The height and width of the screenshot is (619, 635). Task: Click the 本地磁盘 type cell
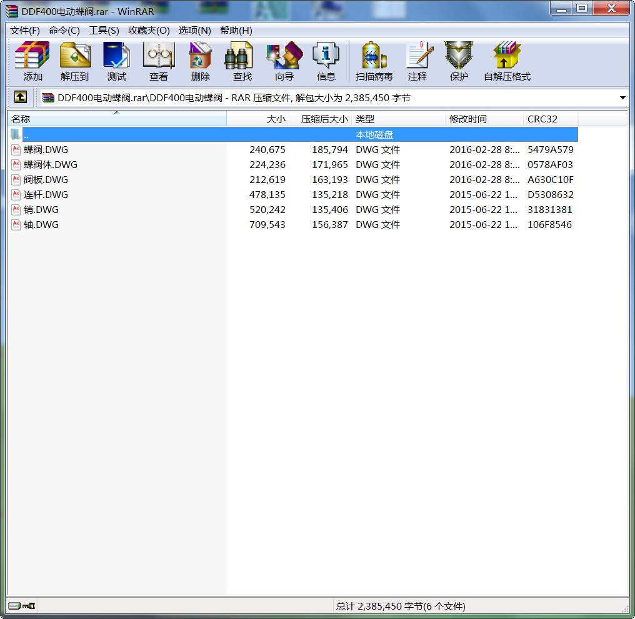click(x=374, y=134)
